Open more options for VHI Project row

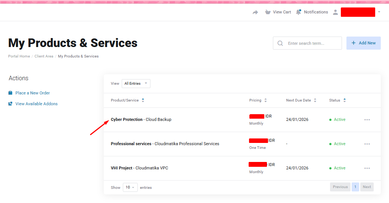[x=367, y=168]
